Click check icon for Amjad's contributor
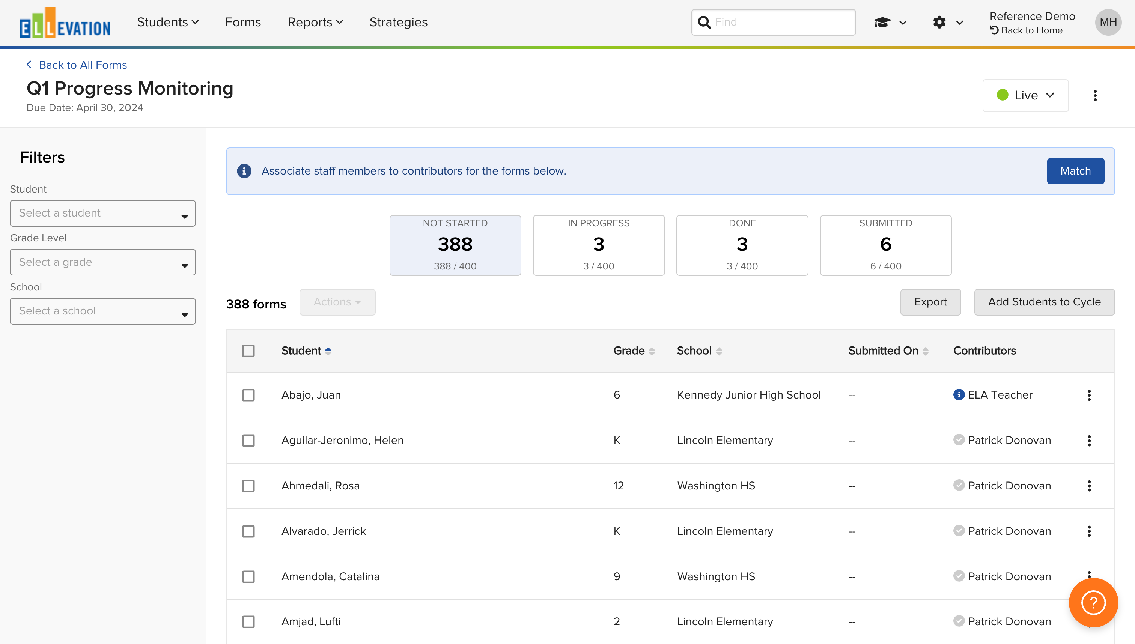Viewport: 1135px width, 644px height. click(x=959, y=621)
